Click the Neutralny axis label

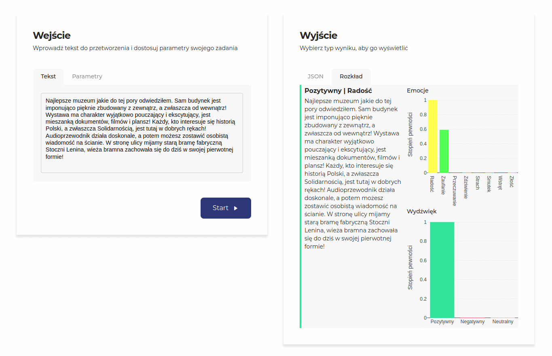click(503, 322)
